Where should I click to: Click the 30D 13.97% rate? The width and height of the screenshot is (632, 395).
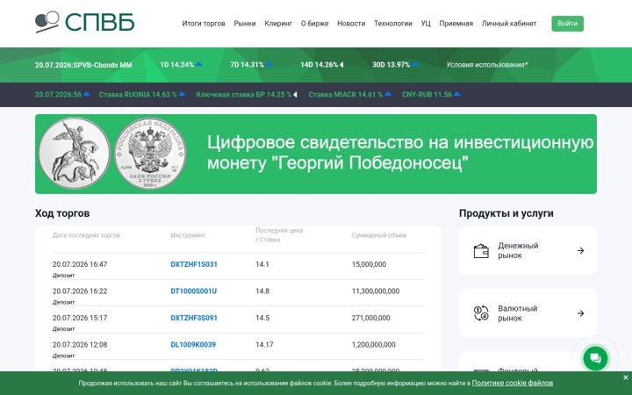click(391, 64)
